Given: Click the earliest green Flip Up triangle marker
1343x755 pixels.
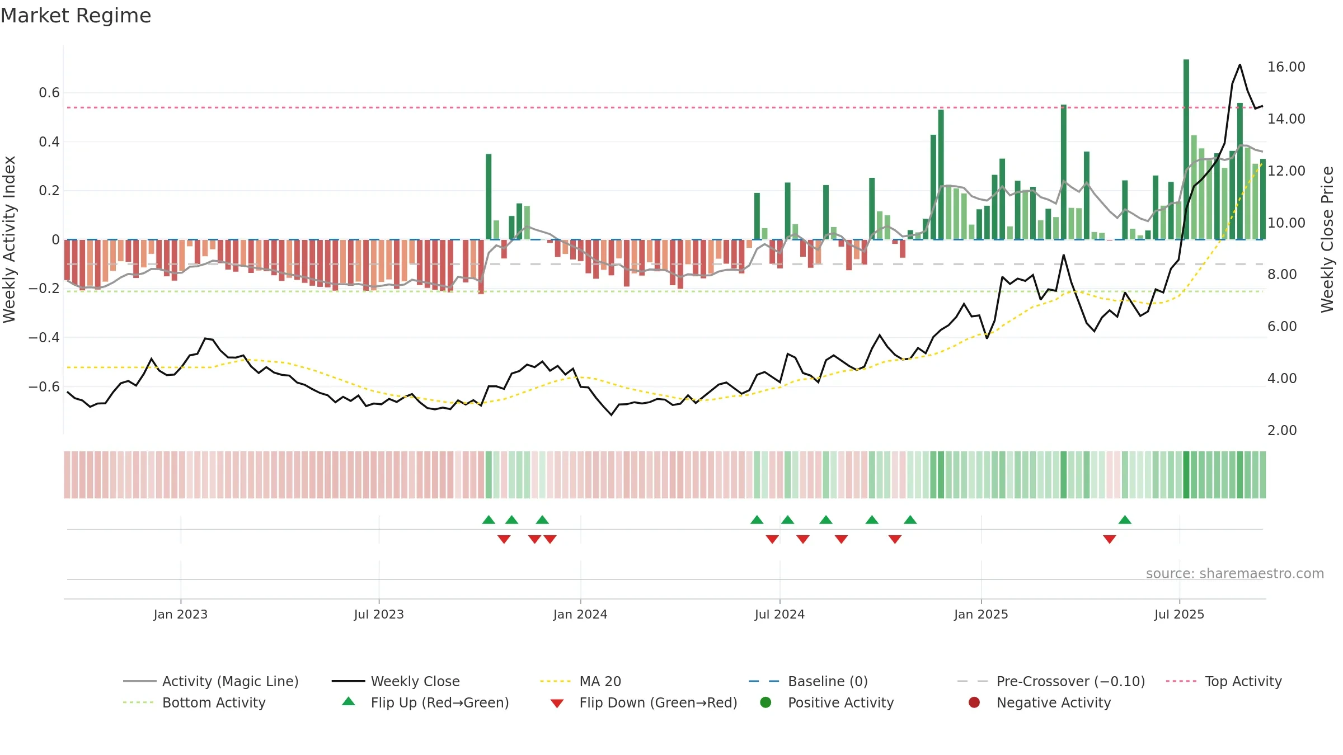Looking at the screenshot, I should pyautogui.click(x=489, y=520).
